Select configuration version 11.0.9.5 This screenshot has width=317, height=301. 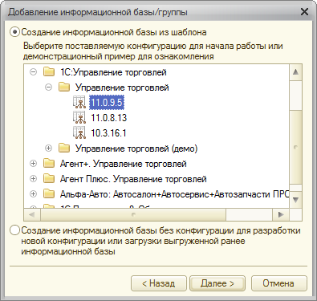pos(107,103)
